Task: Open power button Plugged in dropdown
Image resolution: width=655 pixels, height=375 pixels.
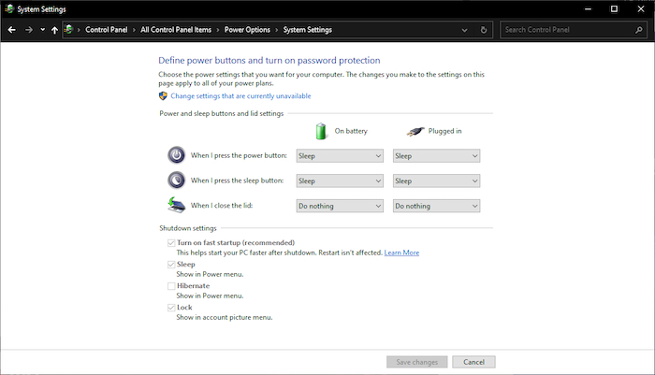Action: (x=436, y=156)
